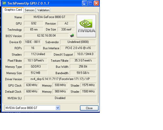Click the Subvendor value Undefined (0000)
The image size is (163, 130).
point(78,42)
